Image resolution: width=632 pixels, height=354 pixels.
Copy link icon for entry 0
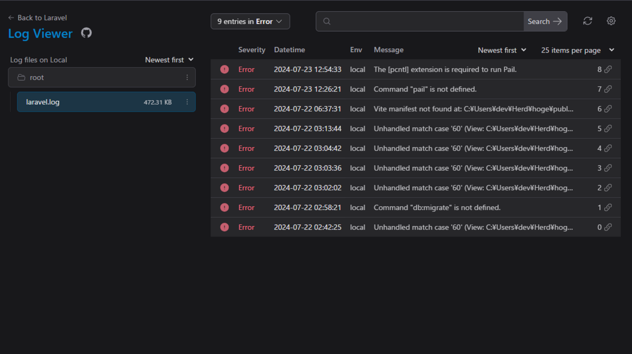tap(608, 227)
